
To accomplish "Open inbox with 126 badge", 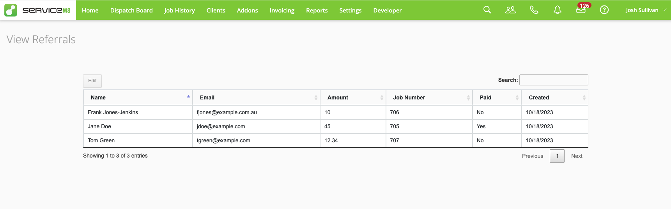I will (581, 10).
